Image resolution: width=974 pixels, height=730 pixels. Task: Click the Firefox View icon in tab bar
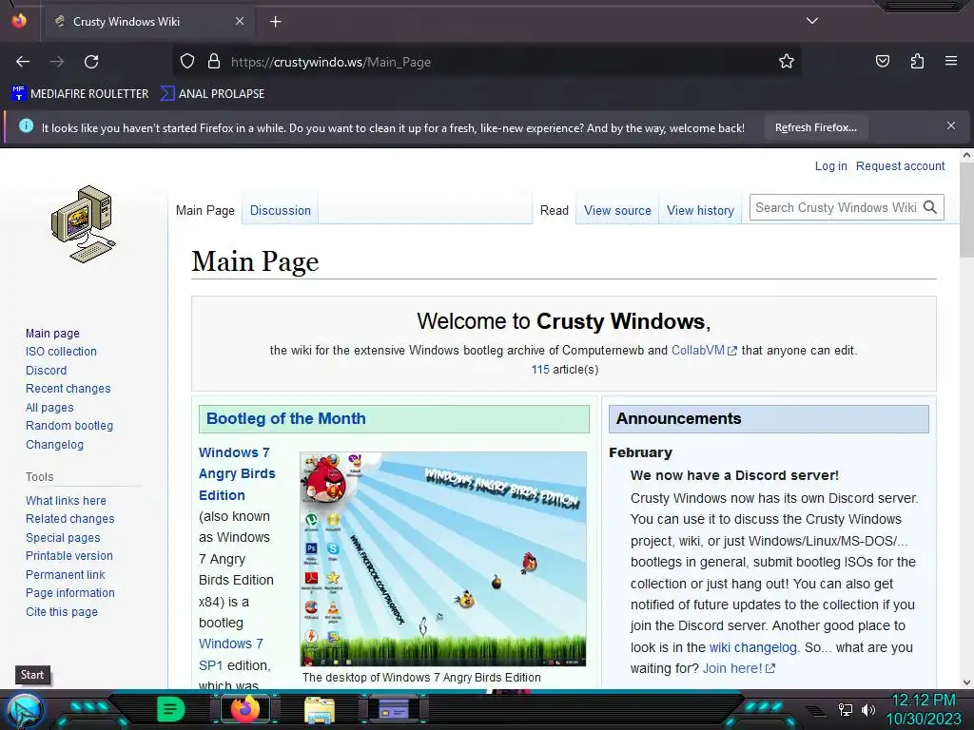(x=19, y=21)
